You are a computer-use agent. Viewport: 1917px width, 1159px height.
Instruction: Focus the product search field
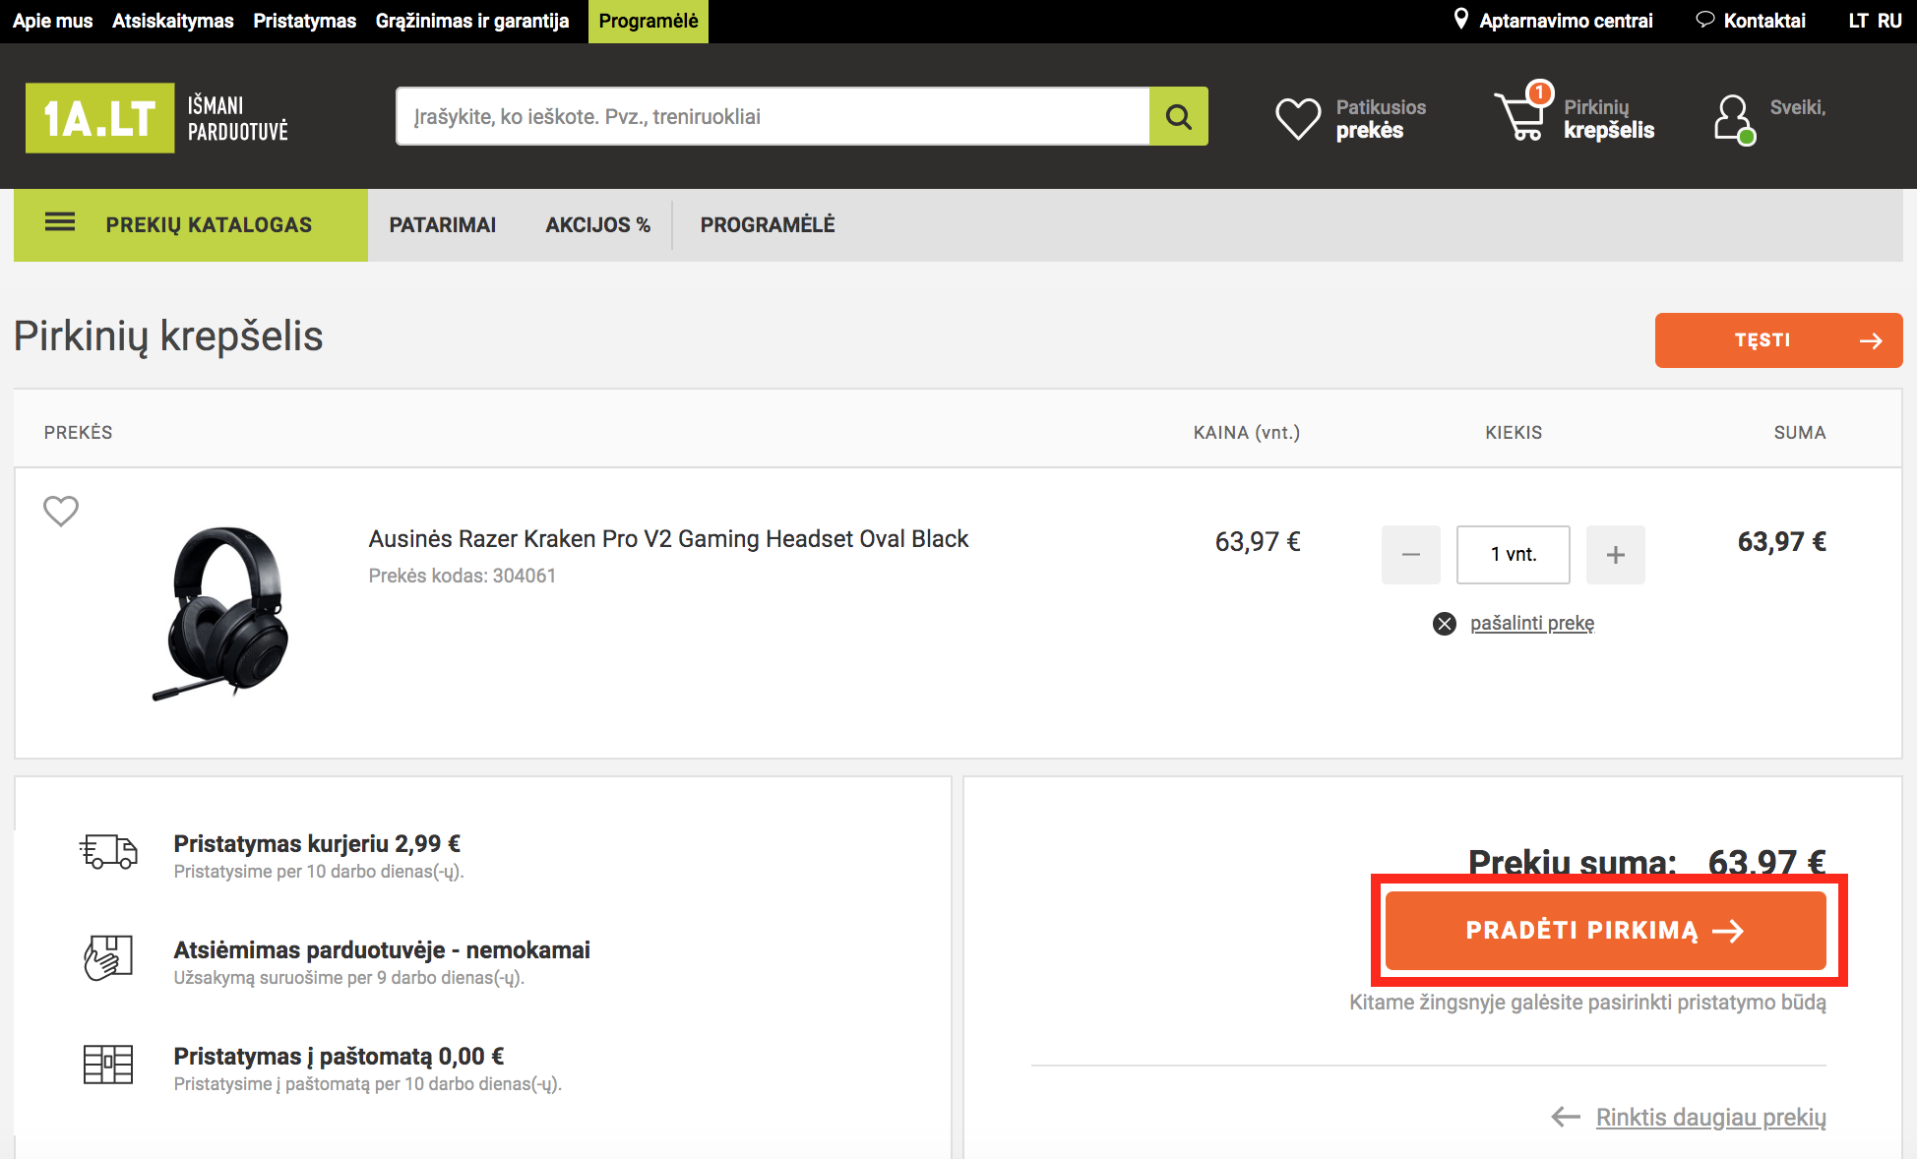(x=773, y=117)
